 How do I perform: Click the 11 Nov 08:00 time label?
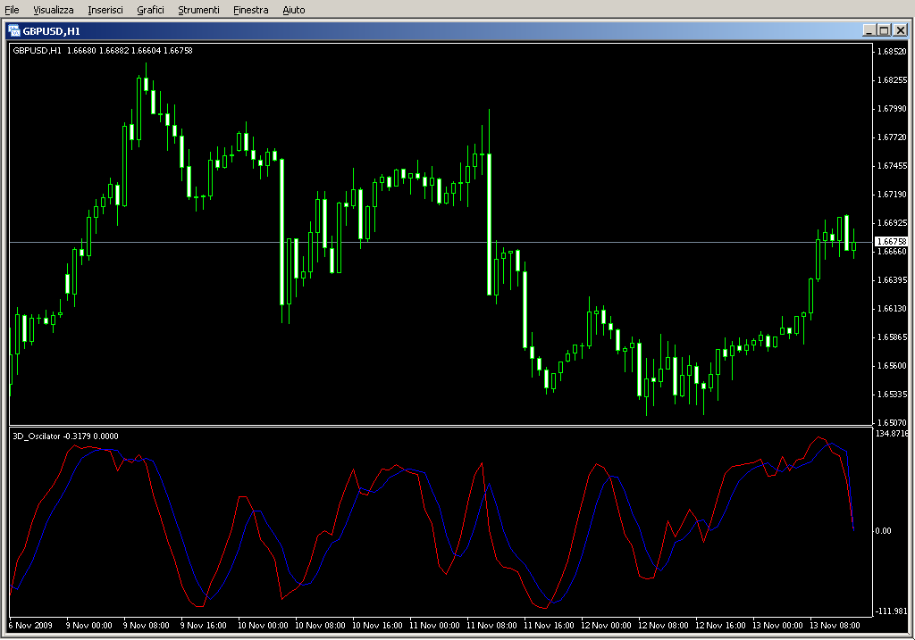491,625
